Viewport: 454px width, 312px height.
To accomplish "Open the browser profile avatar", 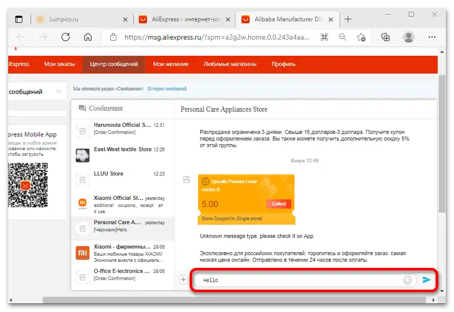I will 409,37.
